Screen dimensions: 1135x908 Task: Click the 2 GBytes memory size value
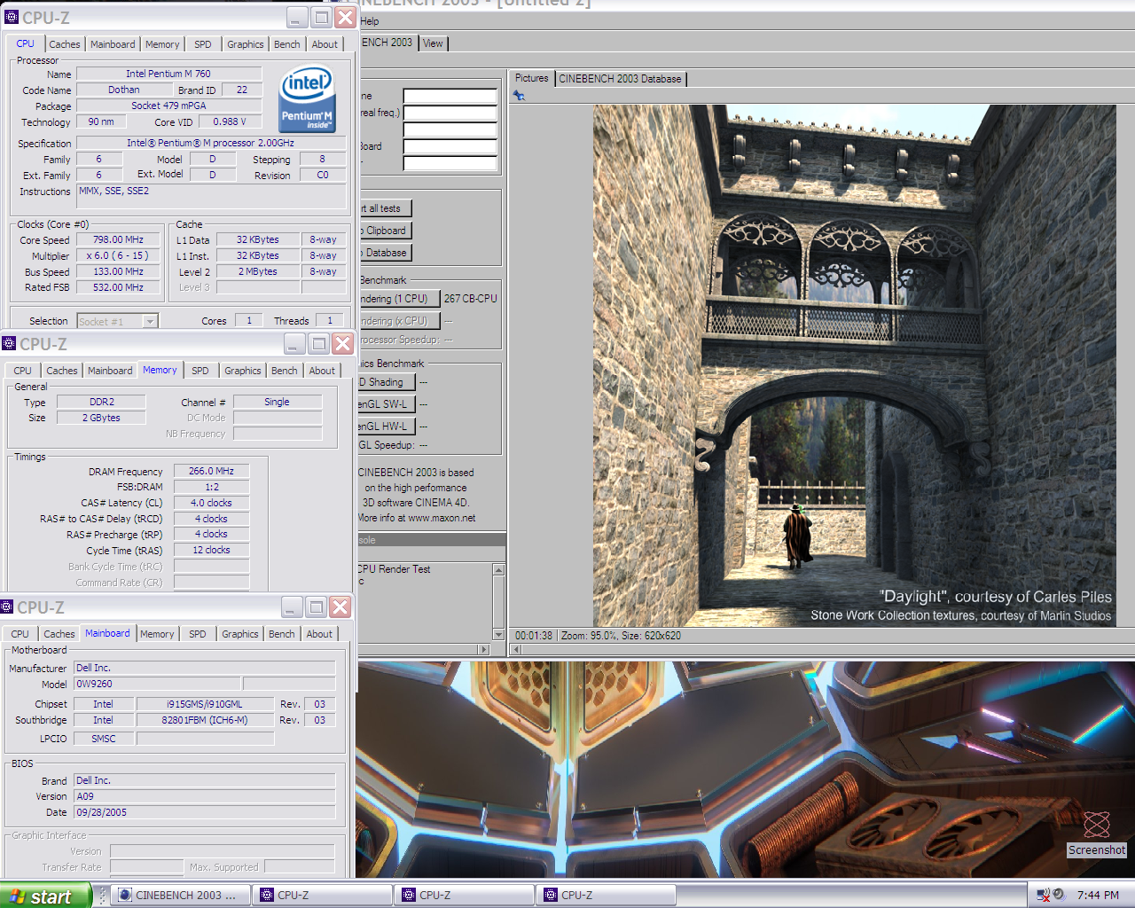[101, 418]
